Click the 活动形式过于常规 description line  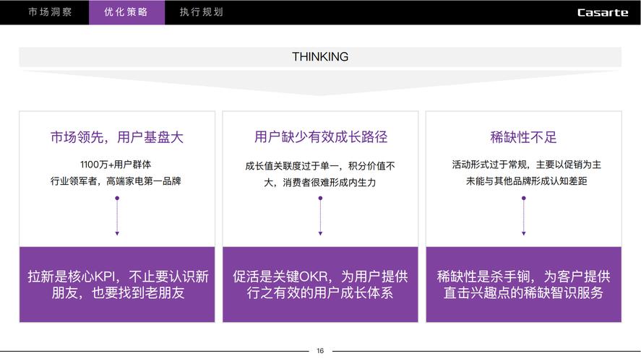pyautogui.click(x=526, y=165)
